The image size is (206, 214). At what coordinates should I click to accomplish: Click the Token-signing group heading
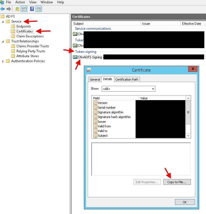86,52
